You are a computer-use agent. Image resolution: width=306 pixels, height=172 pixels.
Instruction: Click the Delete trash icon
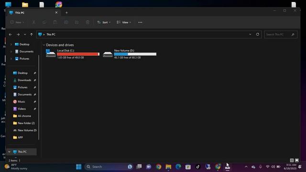click(x=87, y=22)
